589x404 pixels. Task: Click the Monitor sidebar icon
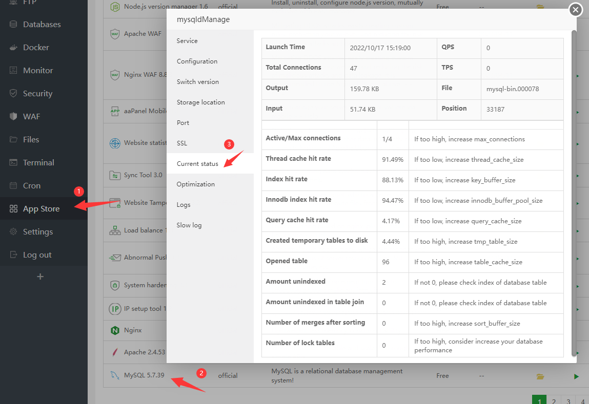[x=14, y=71]
